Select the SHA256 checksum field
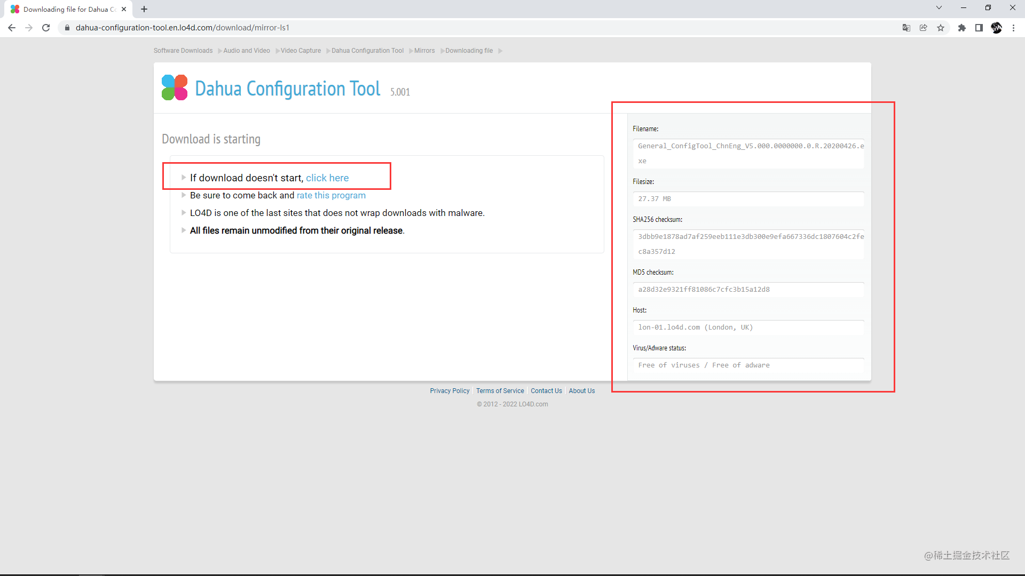The image size is (1025, 576). coord(748,244)
